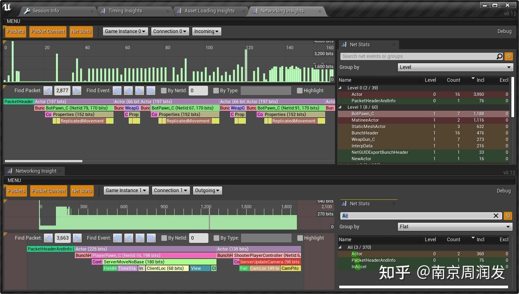Open the Incoming direction dropdown
The width and height of the screenshot is (519, 294).
point(206,31)
